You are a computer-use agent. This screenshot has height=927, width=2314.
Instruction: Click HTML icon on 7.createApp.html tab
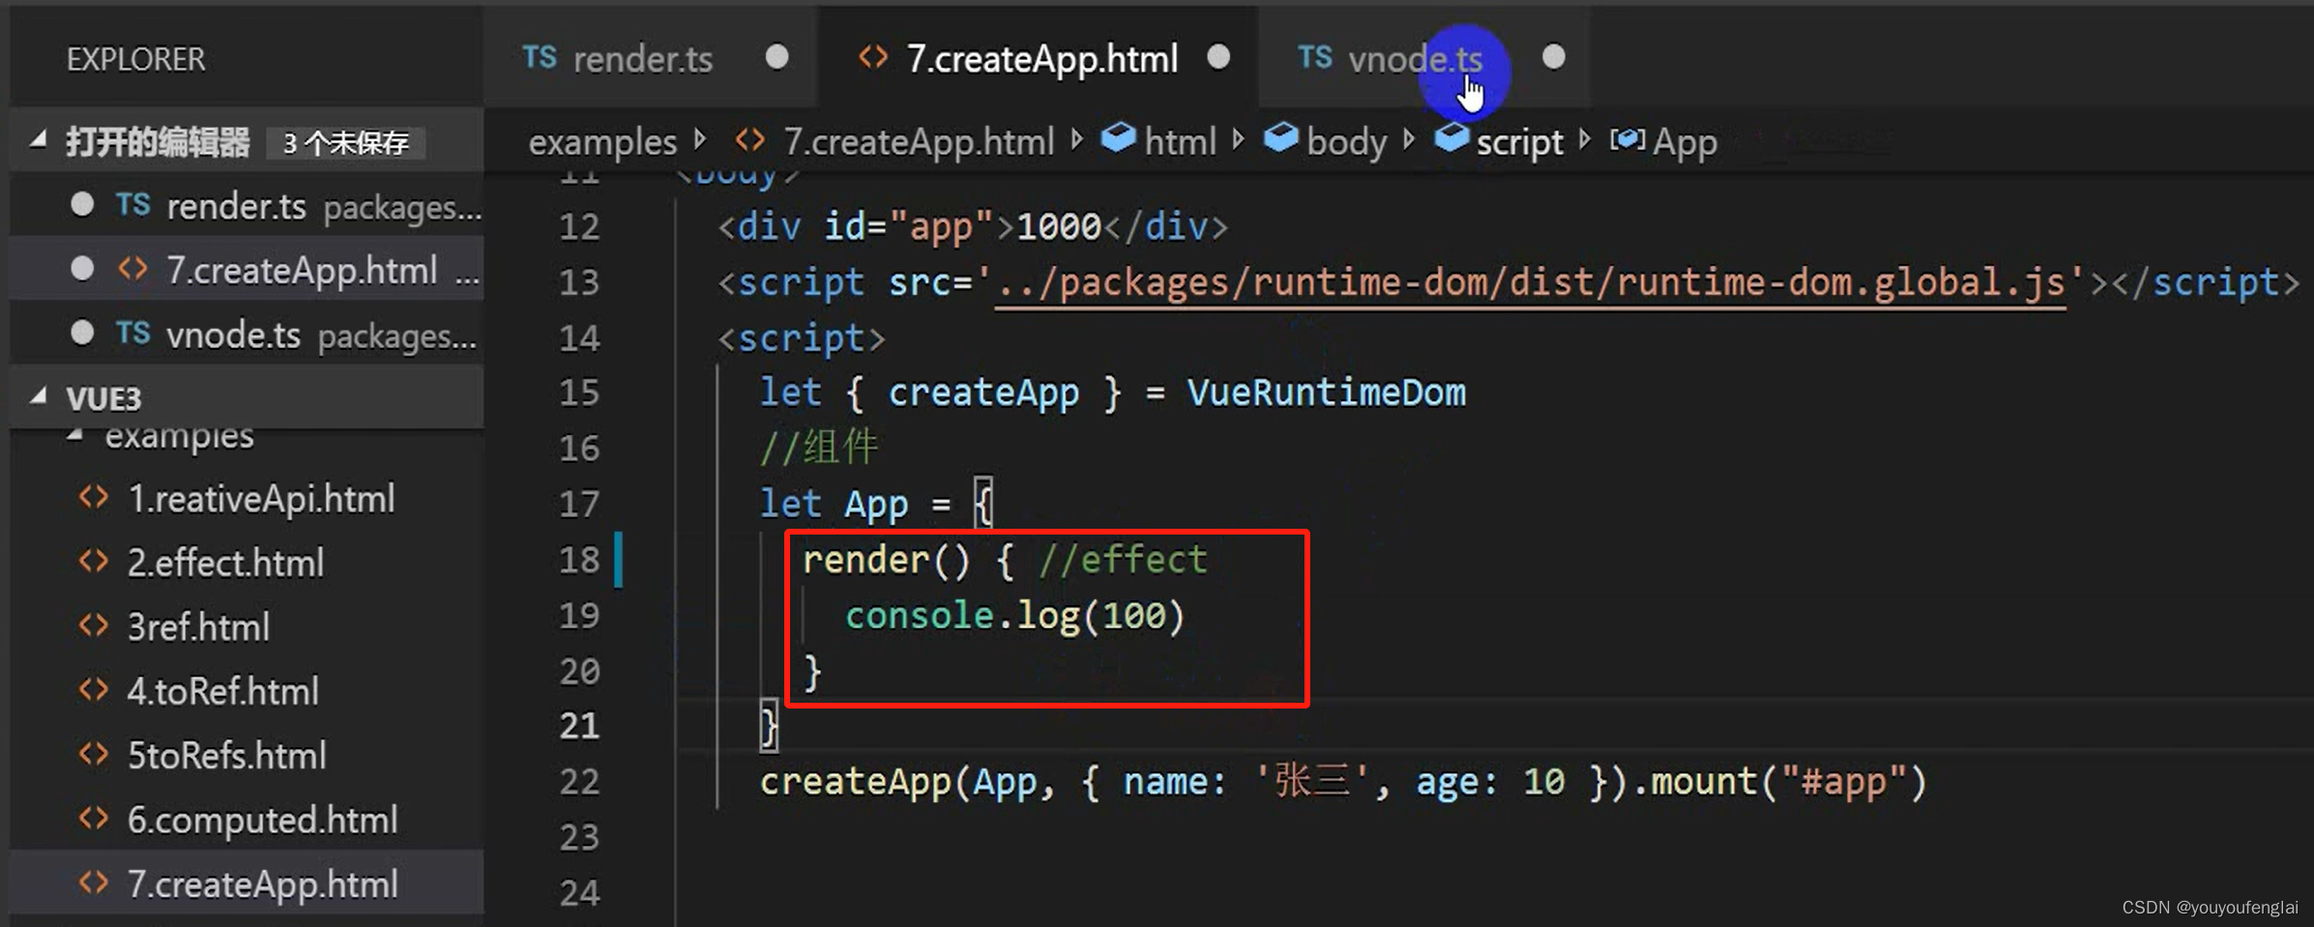[873, 58]
